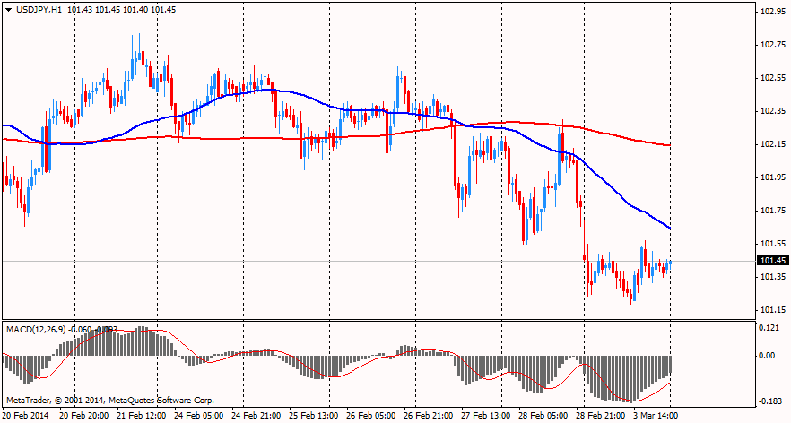Select the red moving average line's right end
The width and height of the screenshot is (791, 423).
pos(669,145)
